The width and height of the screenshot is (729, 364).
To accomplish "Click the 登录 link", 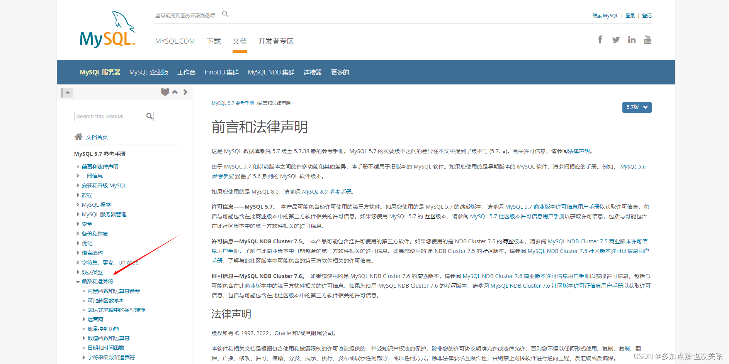I will click(630, 15).
